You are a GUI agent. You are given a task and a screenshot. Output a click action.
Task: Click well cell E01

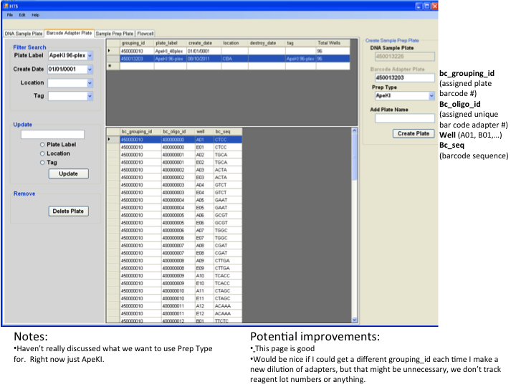tap(204, 147)
